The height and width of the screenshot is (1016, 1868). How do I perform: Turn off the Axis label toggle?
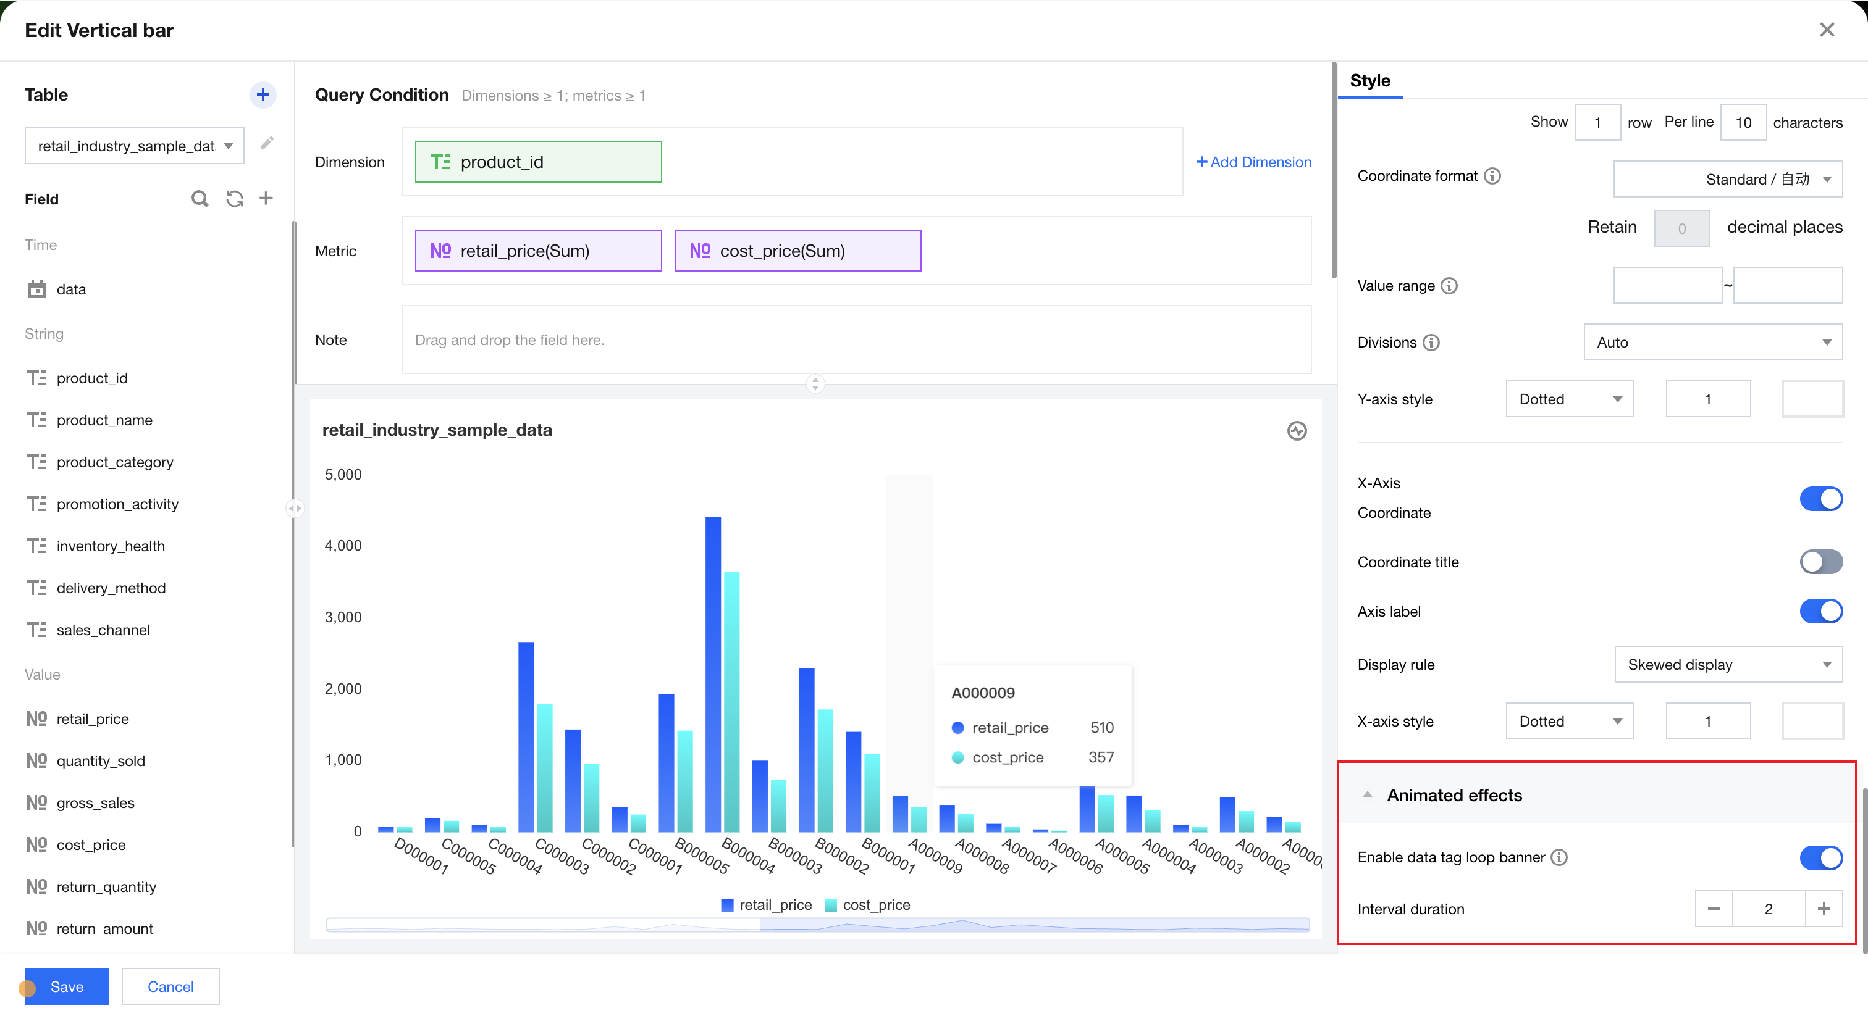(1821, 611)
